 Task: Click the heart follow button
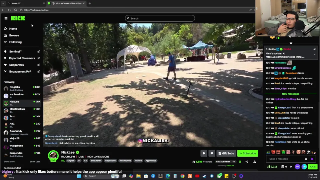[x=212, y=153]
